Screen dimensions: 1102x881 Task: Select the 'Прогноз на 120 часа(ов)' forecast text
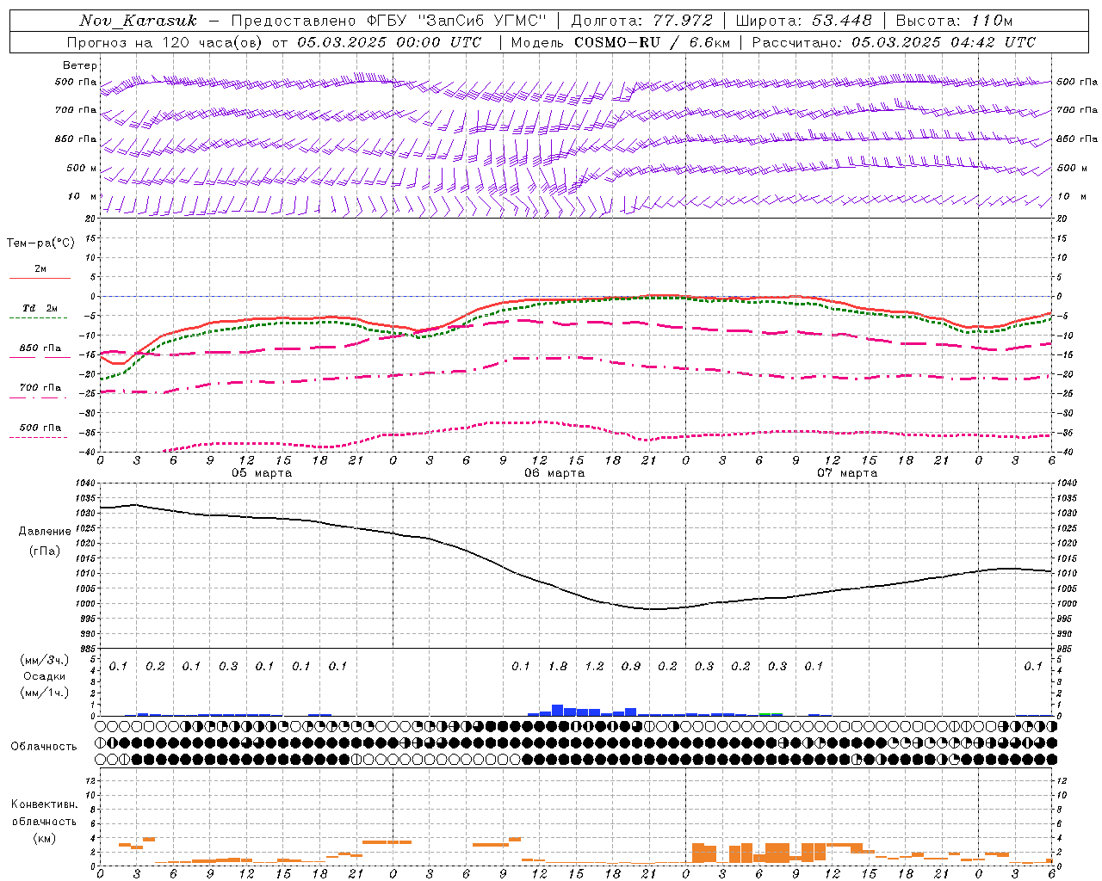click(165, 42)
